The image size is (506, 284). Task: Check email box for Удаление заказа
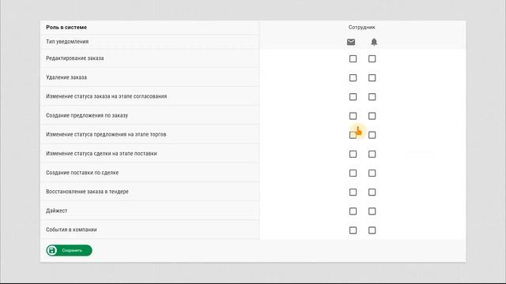click(x=353, y=77)
